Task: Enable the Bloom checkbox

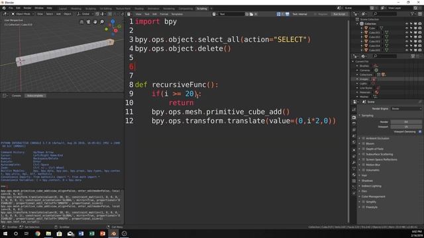Action: [364, 143]
